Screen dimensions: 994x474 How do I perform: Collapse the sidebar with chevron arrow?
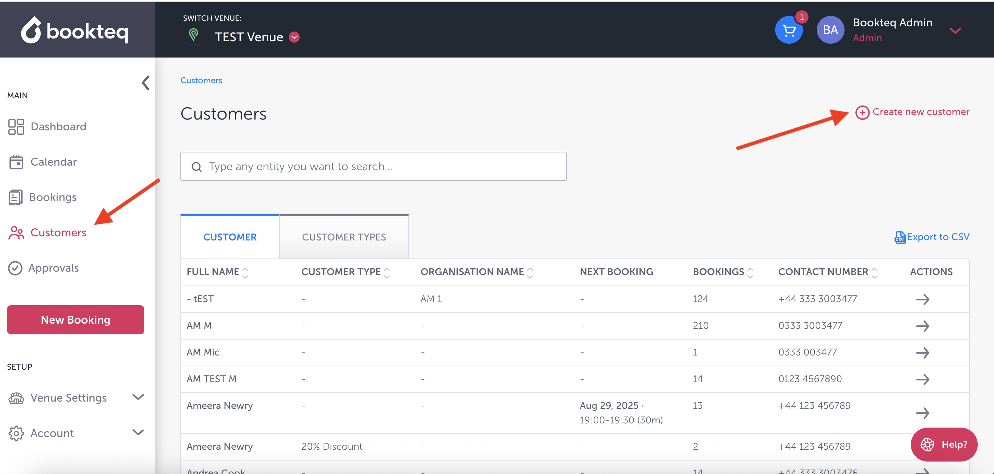tap(145, 82)
